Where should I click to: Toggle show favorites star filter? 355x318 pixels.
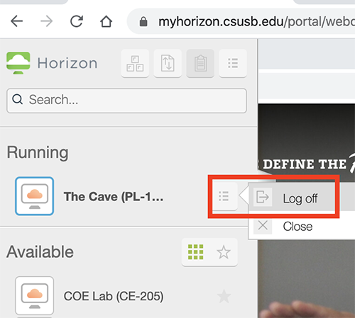tap(224, 252)
